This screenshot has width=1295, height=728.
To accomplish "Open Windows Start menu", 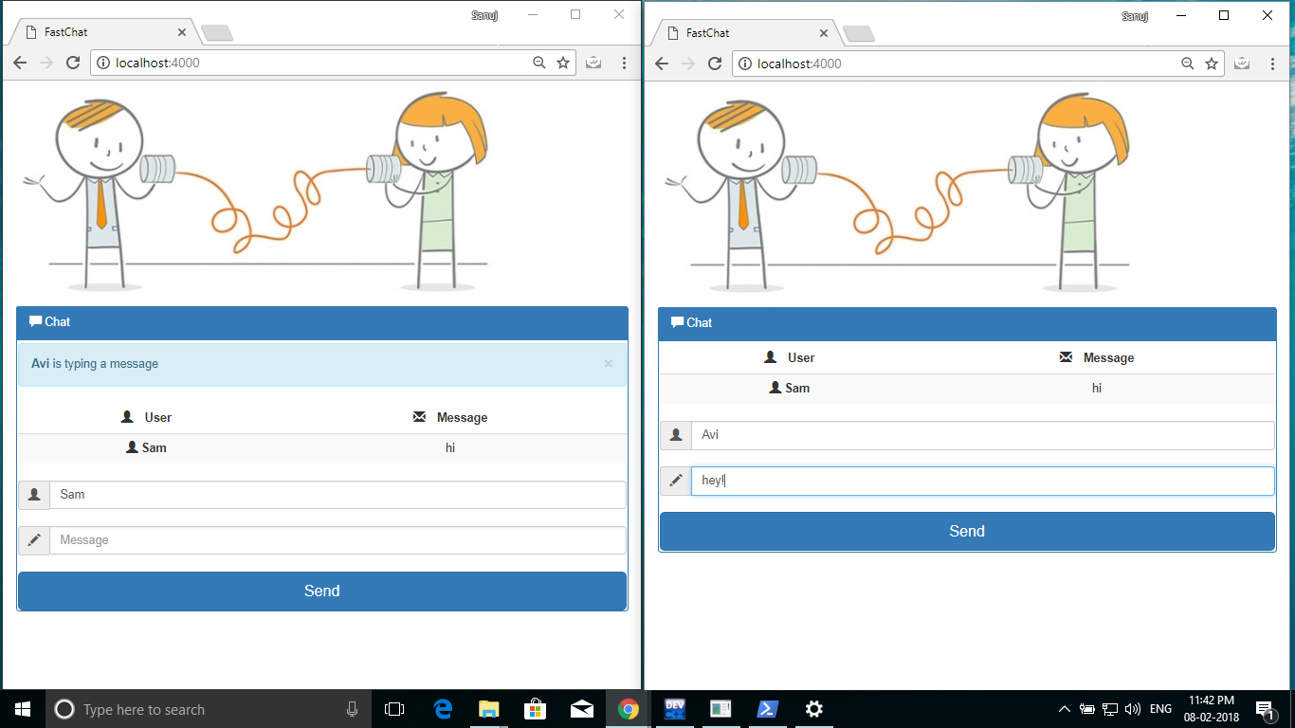I will tap(23, 709).
